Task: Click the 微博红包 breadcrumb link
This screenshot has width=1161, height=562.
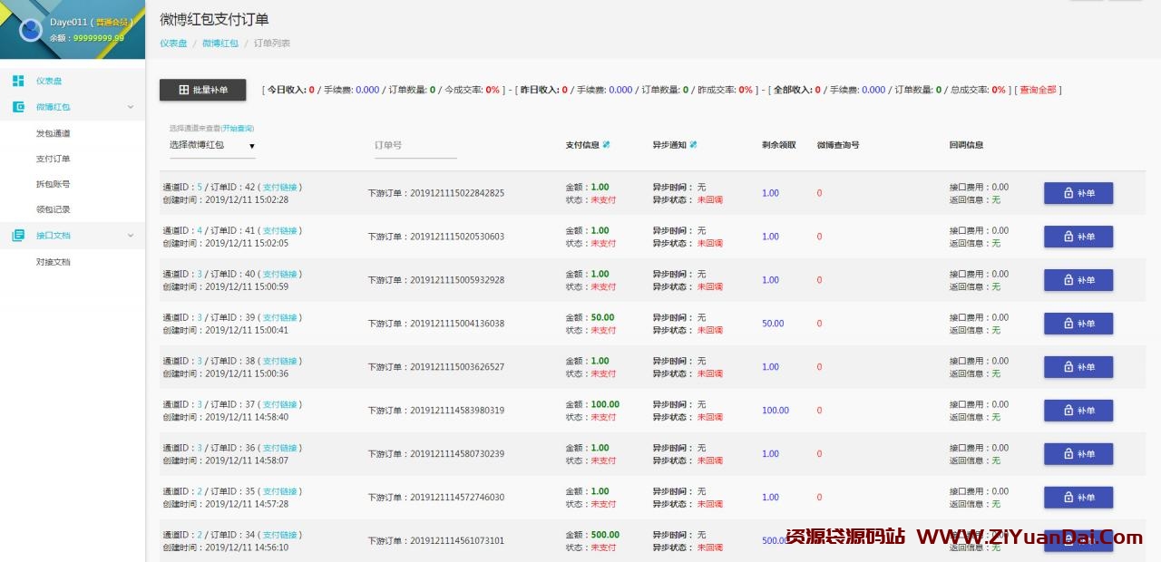Action: (220, 43)
